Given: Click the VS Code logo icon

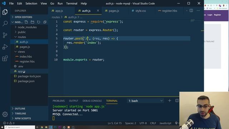Looking at the screenshot, I should coord(4,3).
